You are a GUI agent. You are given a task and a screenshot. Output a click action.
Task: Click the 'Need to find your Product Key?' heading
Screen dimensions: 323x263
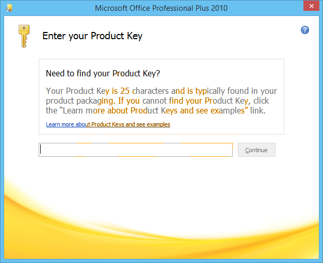(103, 74)
